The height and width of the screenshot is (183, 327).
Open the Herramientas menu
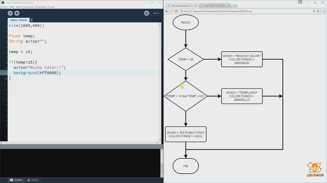coord(41,7)
